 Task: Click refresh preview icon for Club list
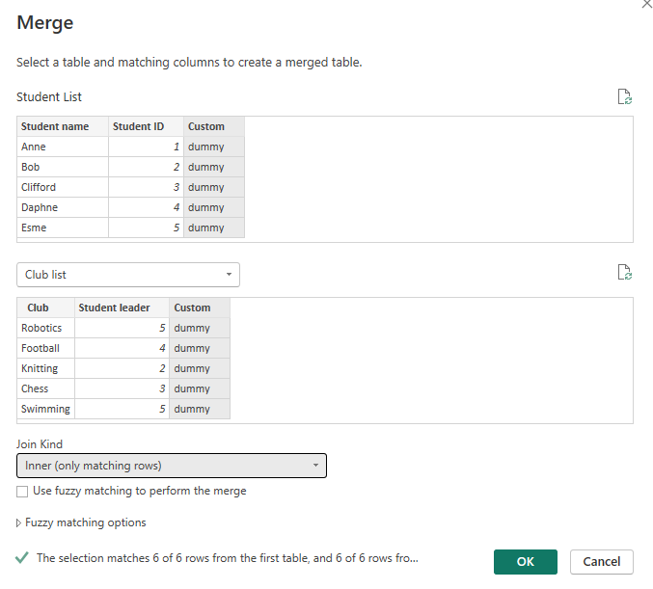pos(624,273)
